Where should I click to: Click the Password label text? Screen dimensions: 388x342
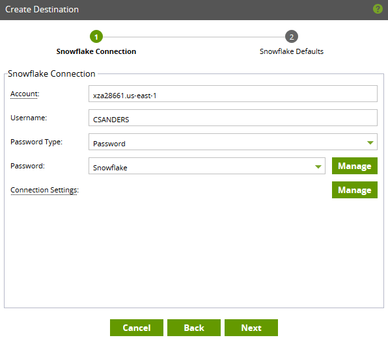[x=27, y=166]
